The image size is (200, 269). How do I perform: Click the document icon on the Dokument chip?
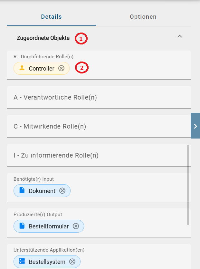21,191
